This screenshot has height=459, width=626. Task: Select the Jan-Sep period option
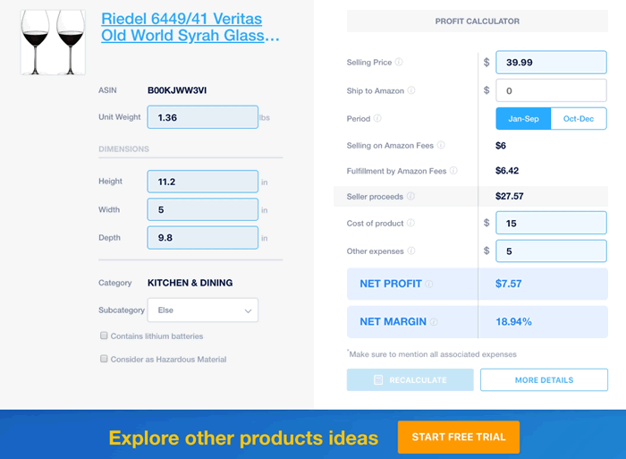[x=523, y=119]
